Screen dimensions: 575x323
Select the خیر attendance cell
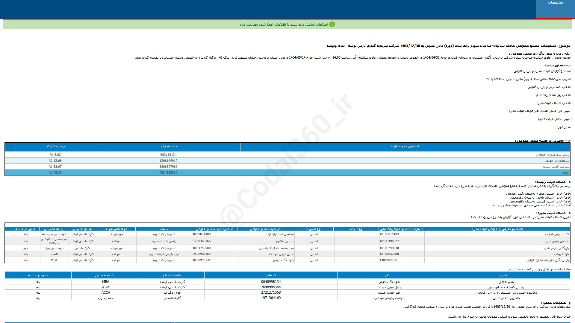click(26, 248)
